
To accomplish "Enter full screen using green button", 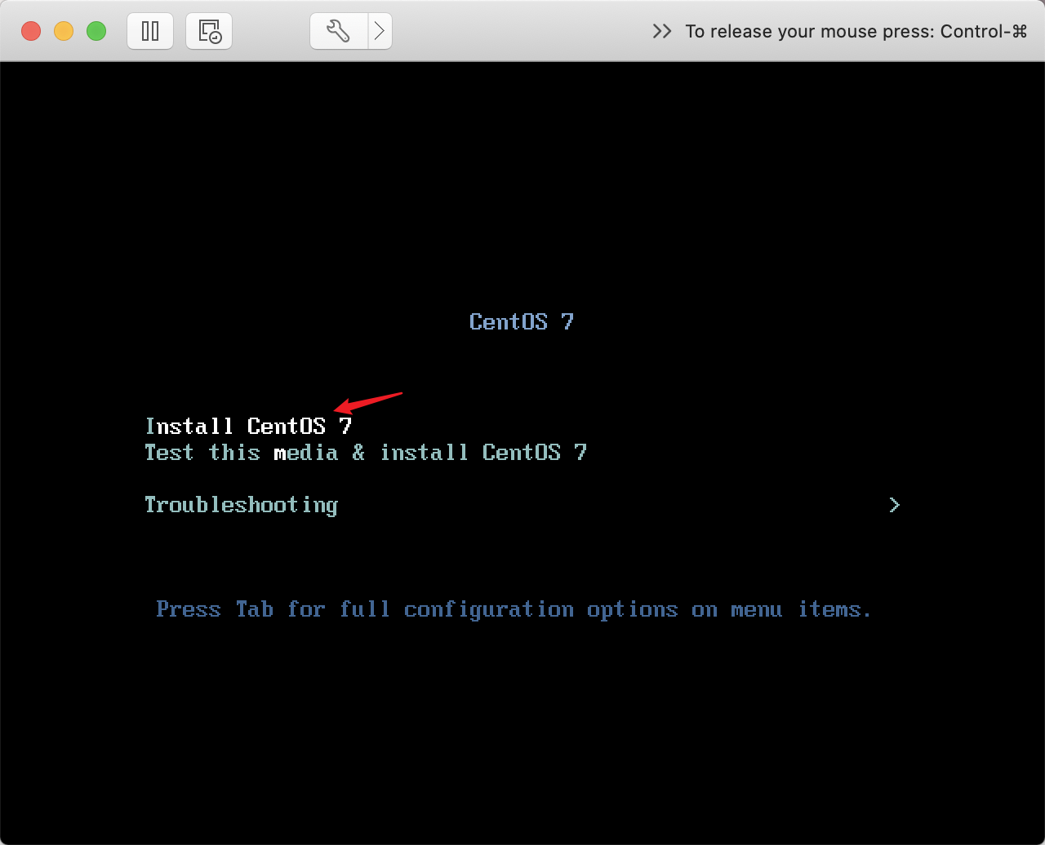I will (96, 31).
